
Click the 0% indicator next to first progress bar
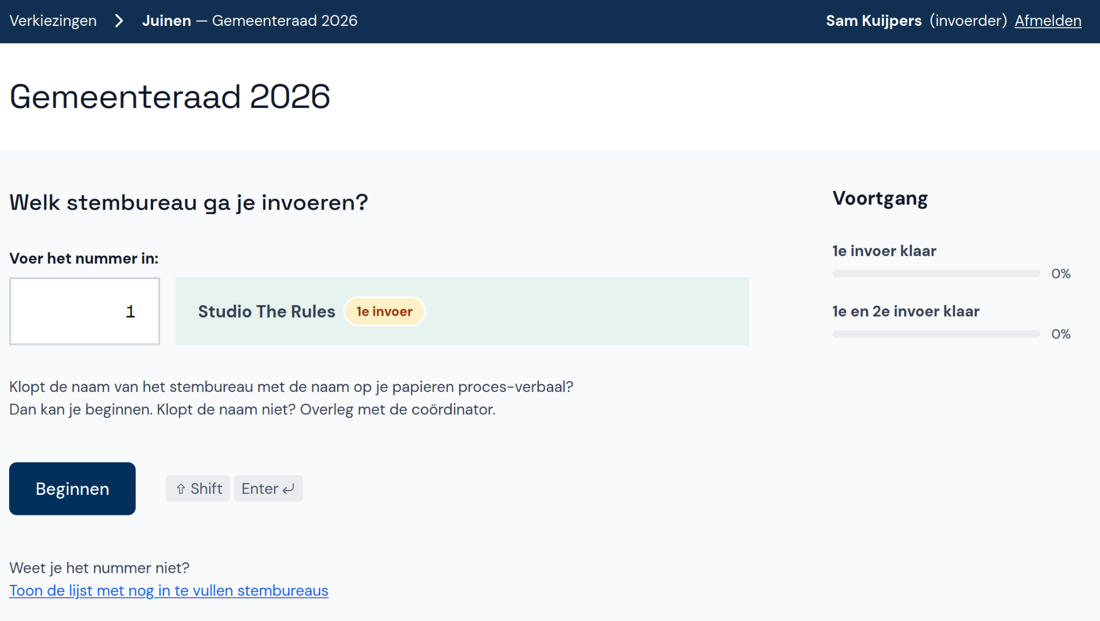1061,273
